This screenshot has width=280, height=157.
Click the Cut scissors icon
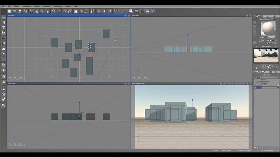click(31, 11)
